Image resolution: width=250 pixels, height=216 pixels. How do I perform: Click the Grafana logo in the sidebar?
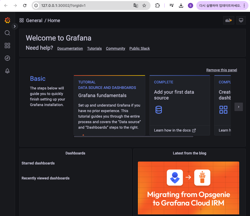point(7,21)
